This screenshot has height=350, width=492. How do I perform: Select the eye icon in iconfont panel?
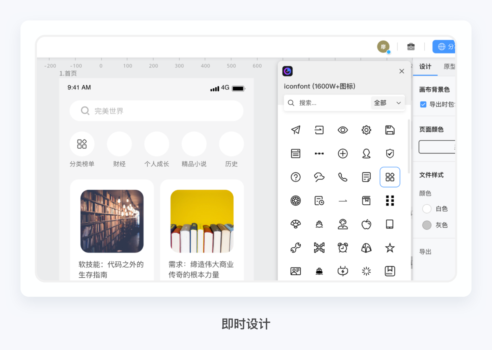coord(343,130)
